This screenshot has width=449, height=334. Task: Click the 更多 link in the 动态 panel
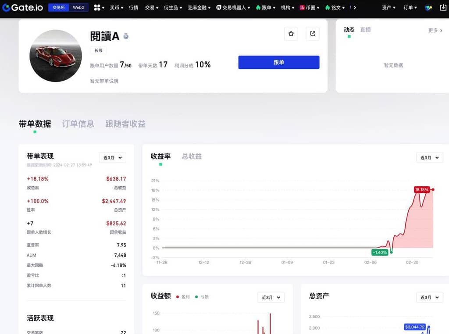click(x=435, y=30)
